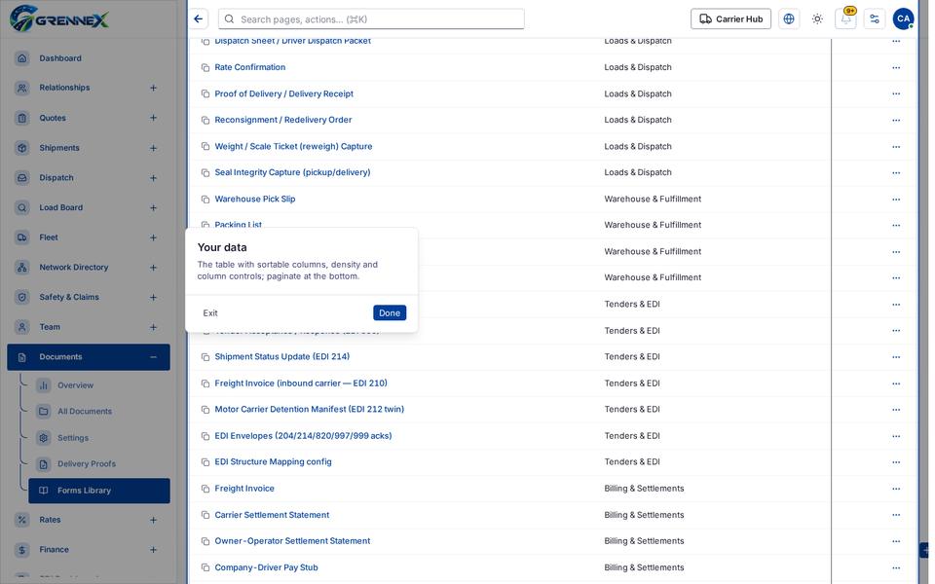Open Owner-Operator Settlement Statement form

coord(292,541)
